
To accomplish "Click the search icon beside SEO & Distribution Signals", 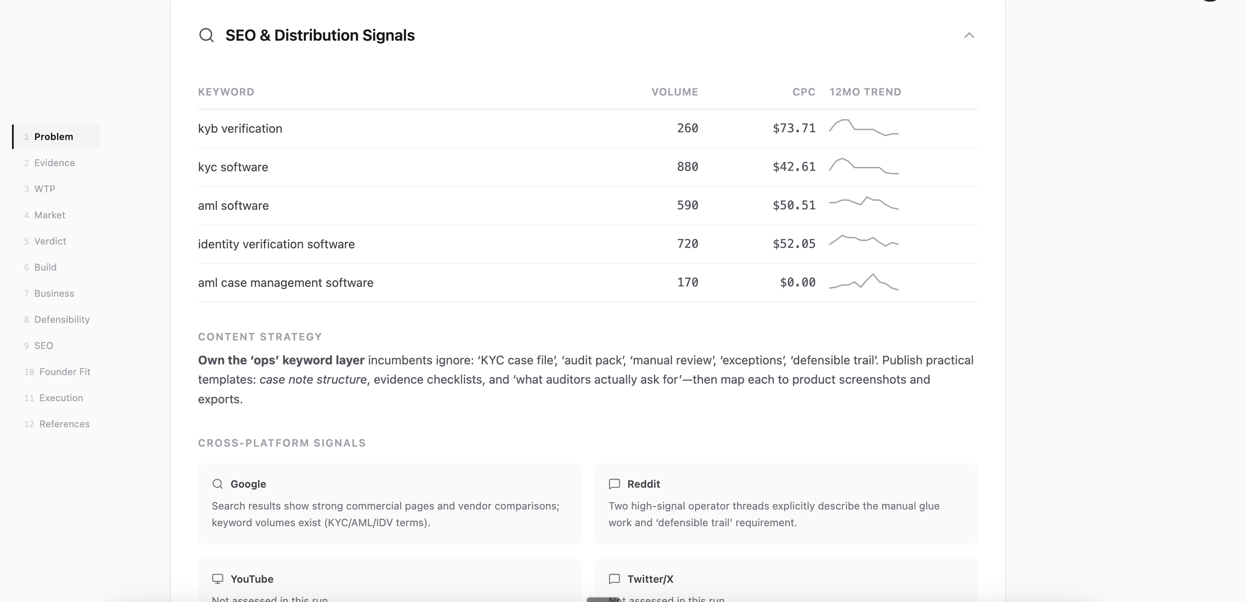I will (x=207, y=35).
